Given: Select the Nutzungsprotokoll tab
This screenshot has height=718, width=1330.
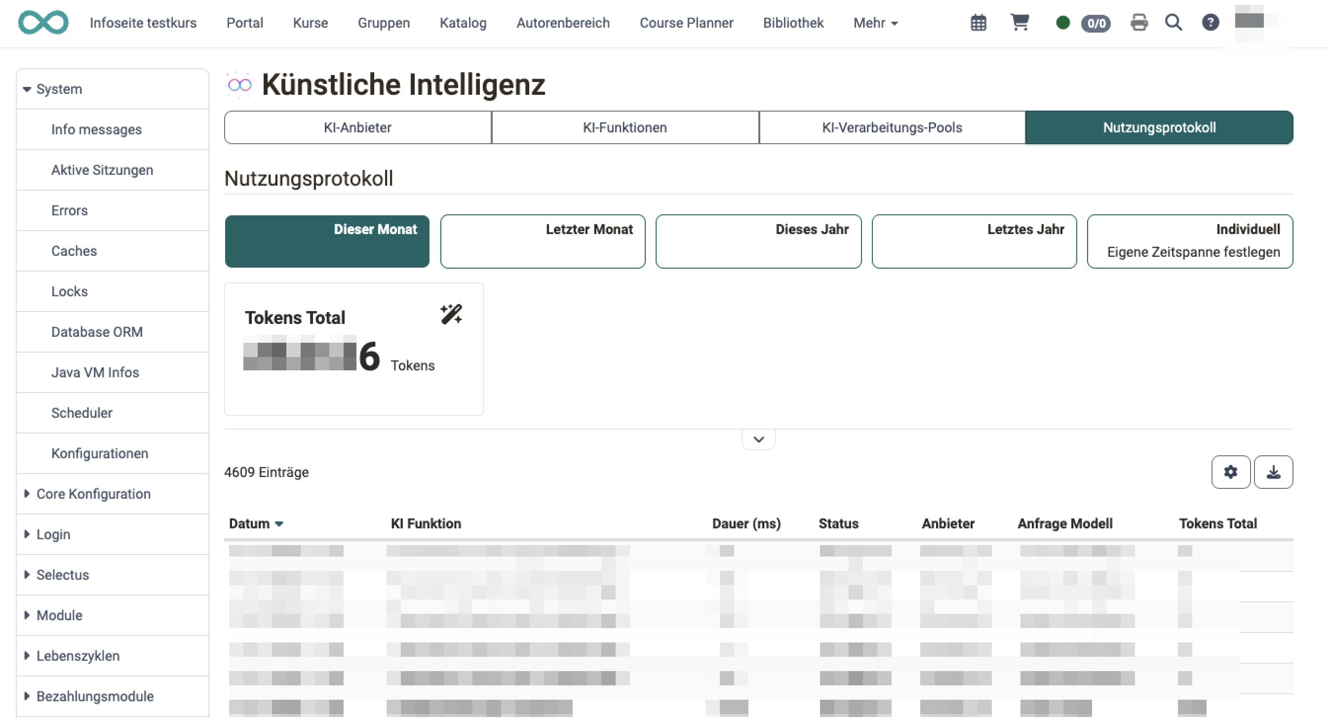Looking at the screenshot, I should click(x=1159, y=127).
